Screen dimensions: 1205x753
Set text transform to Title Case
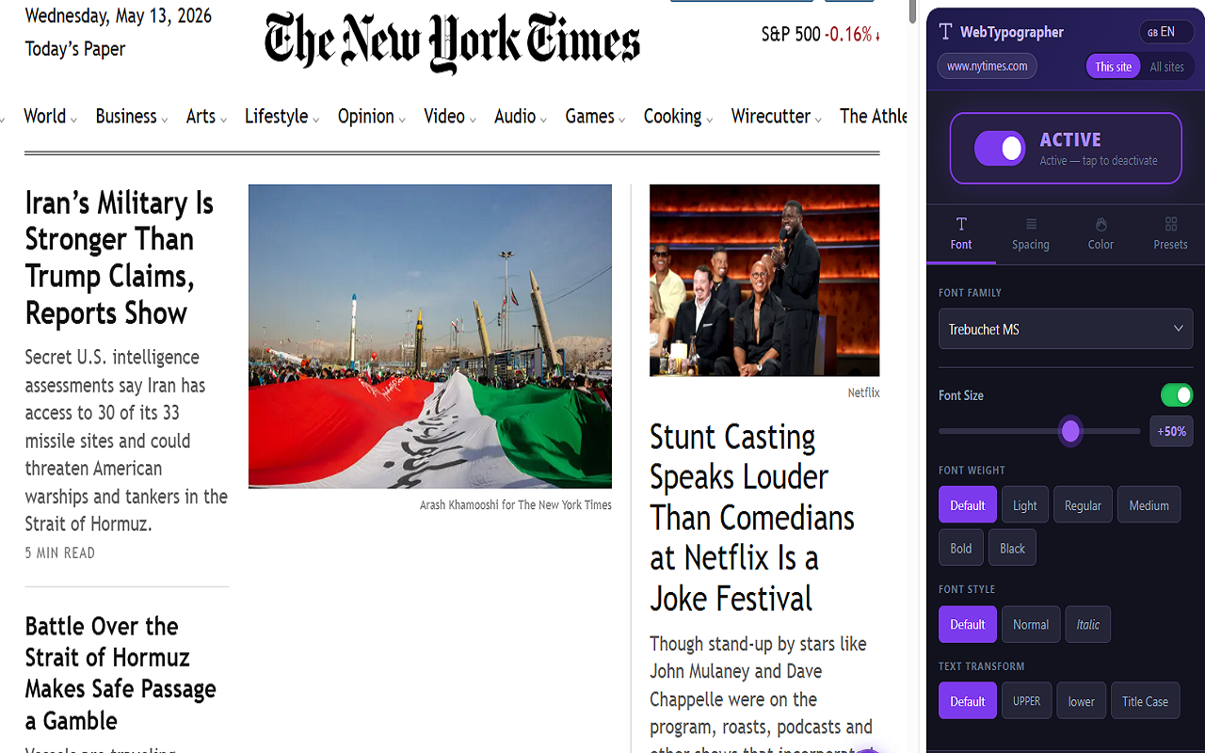pos(1145,701)
